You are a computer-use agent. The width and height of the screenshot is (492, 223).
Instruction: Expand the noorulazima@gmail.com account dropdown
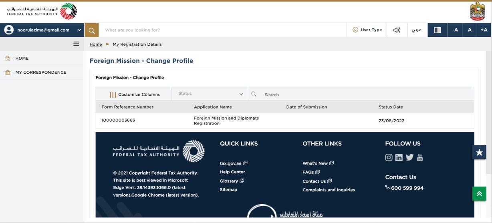pos(79,30)
